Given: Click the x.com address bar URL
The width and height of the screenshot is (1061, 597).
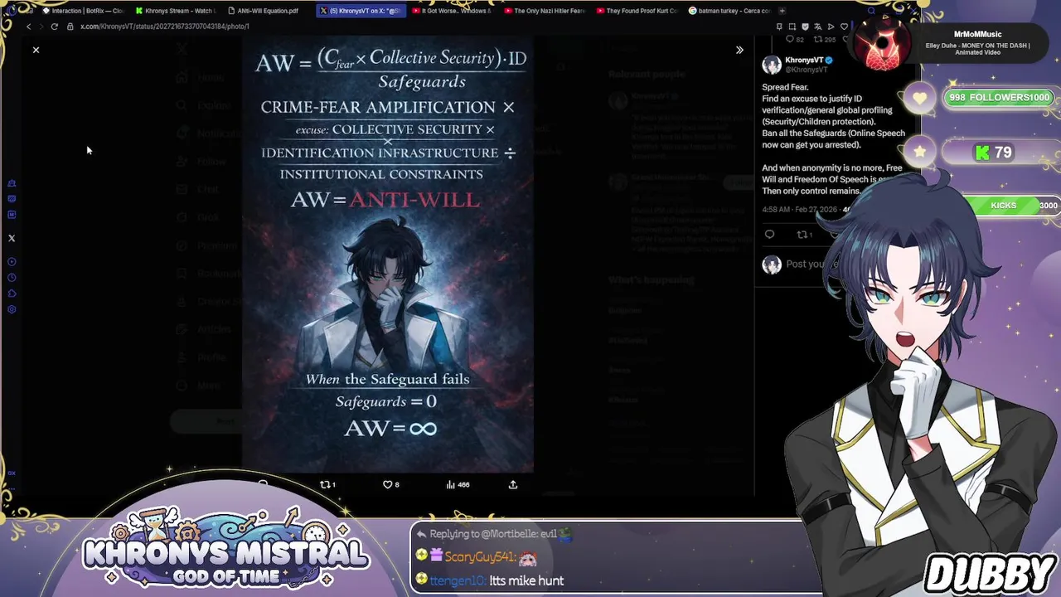Looking at the screenshot, I should point(164,27).
